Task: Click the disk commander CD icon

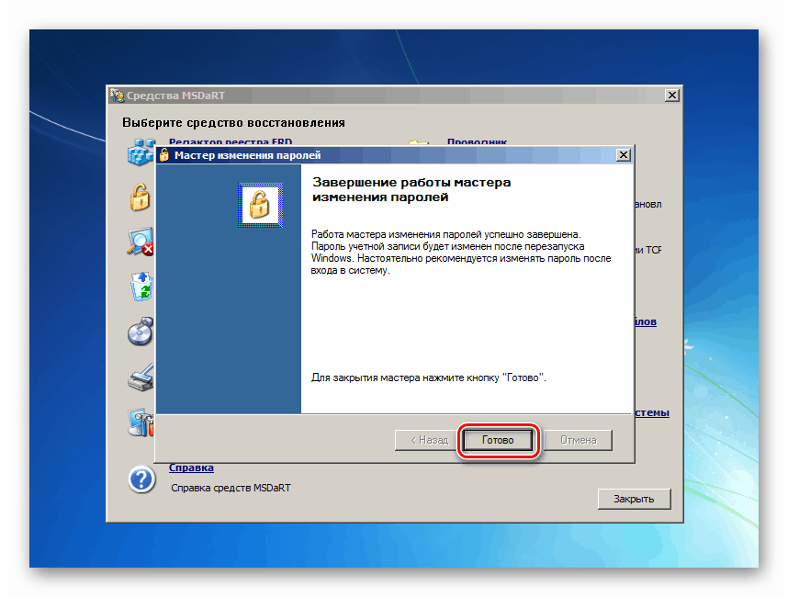Action: 141,332
